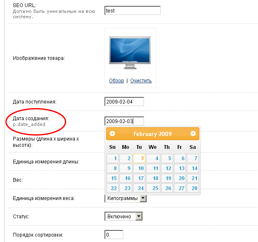The width and height of the screenshot is (258, 242).
Task: Open the Статус dropdown
Action: click(124, 216)
